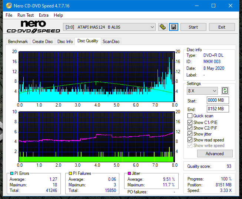Click the PI Errors maximum 18
Viewport: 242px width, 199px height.
[x=55, y=185]
